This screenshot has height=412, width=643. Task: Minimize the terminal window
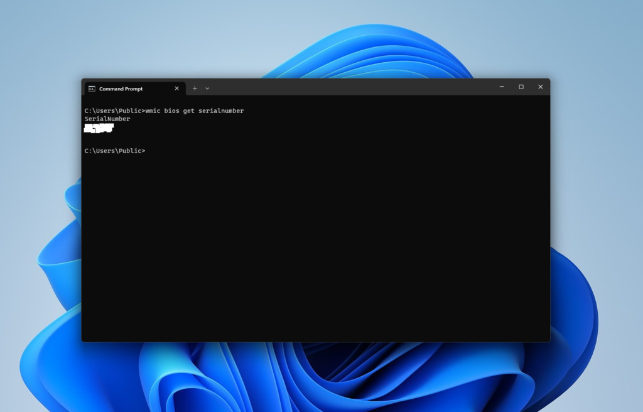point(500,87)
